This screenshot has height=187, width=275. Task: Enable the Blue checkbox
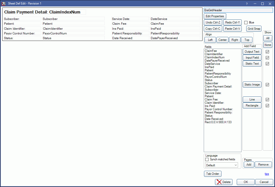(246, 22)
